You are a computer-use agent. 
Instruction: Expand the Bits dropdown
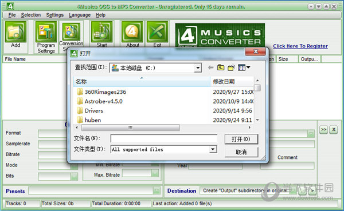74,177
